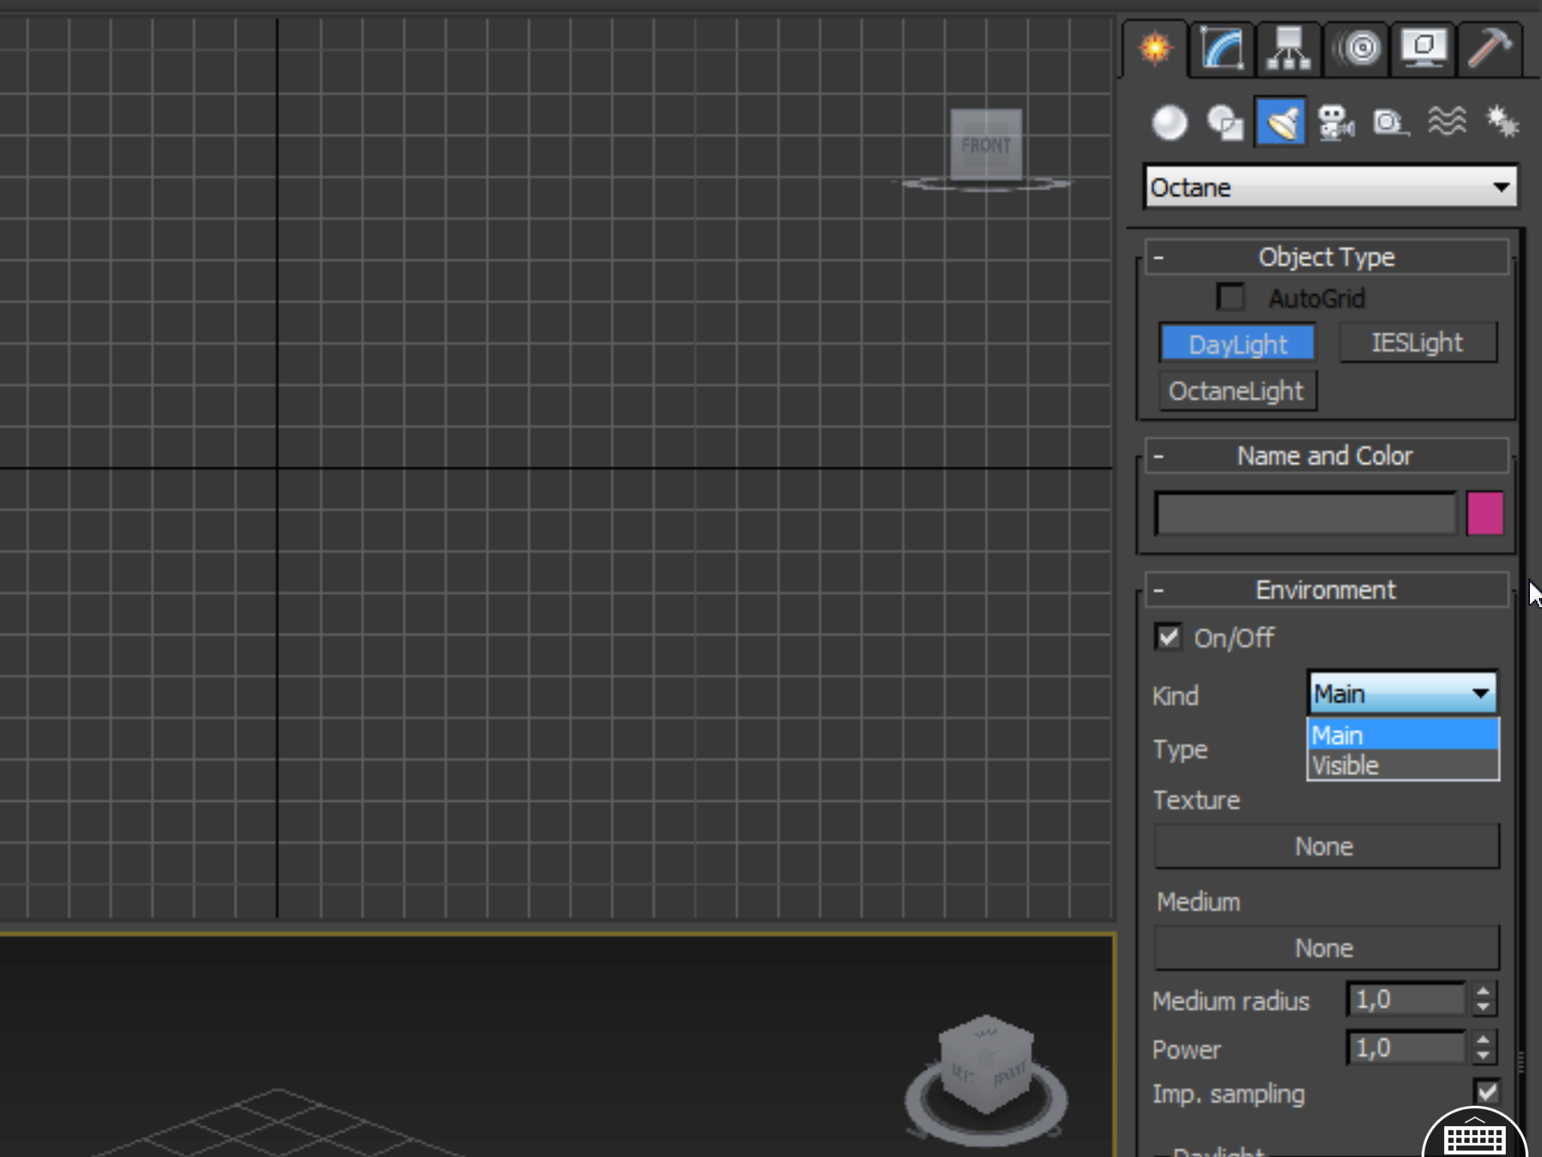Select the Cameras category icon
Viewport: 1542px width, 1157px height.
pos(1336,123)
